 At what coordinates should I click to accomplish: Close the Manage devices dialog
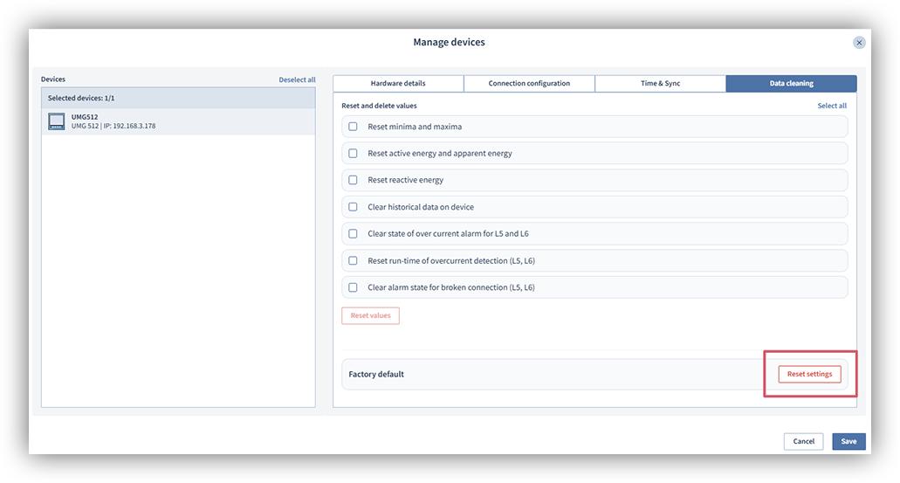pyautogui.click(x=859, y=42)
